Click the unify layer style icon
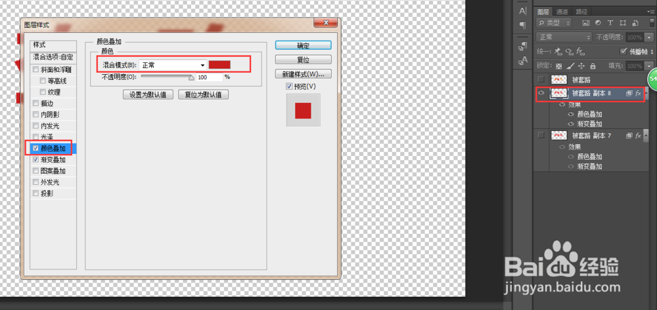657x310 pixels. tap(580, 51)
